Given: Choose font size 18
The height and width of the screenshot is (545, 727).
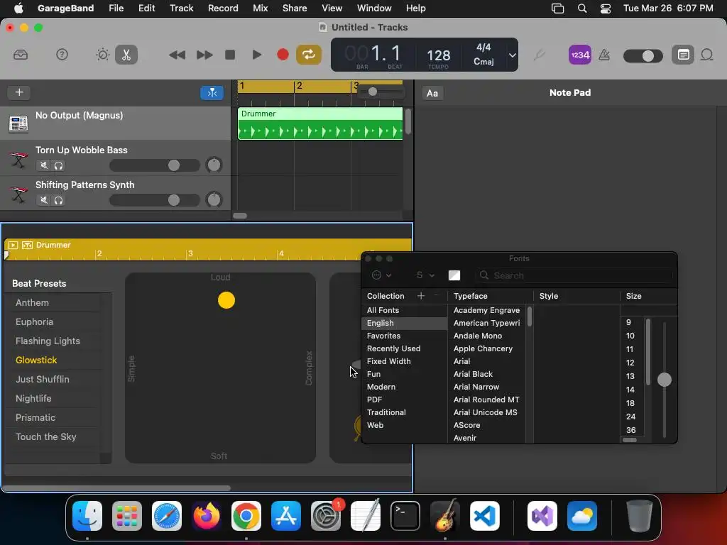Looking at the screenshot, I should click(630, 403).
